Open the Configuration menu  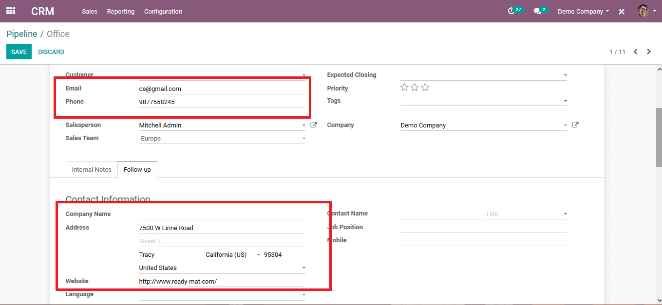tap(163, 11)
